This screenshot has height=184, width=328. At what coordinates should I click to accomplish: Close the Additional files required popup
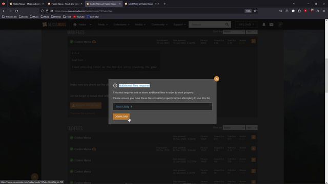pos(216,79)
